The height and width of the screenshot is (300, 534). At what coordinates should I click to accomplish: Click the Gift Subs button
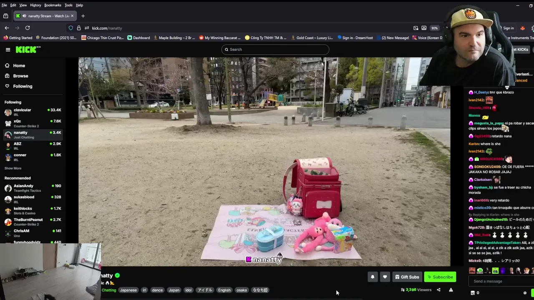[x=407, y=277]
